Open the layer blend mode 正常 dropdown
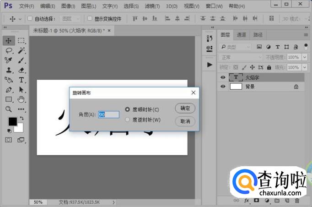 (x=240, y=57)
